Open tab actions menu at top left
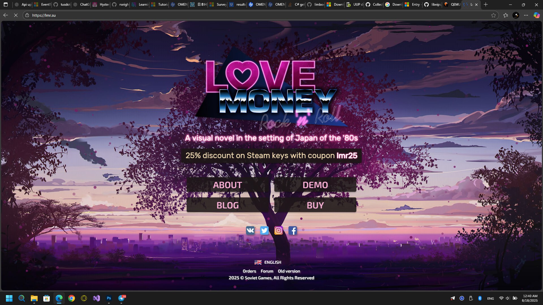 click(6, 5)
